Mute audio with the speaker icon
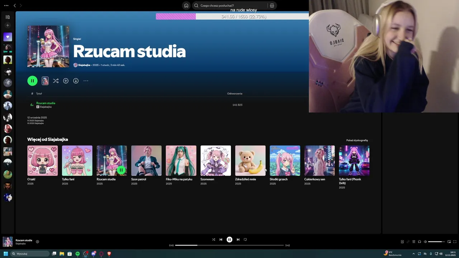The width and height of the screenshot is (459, 258). point(425,242)
